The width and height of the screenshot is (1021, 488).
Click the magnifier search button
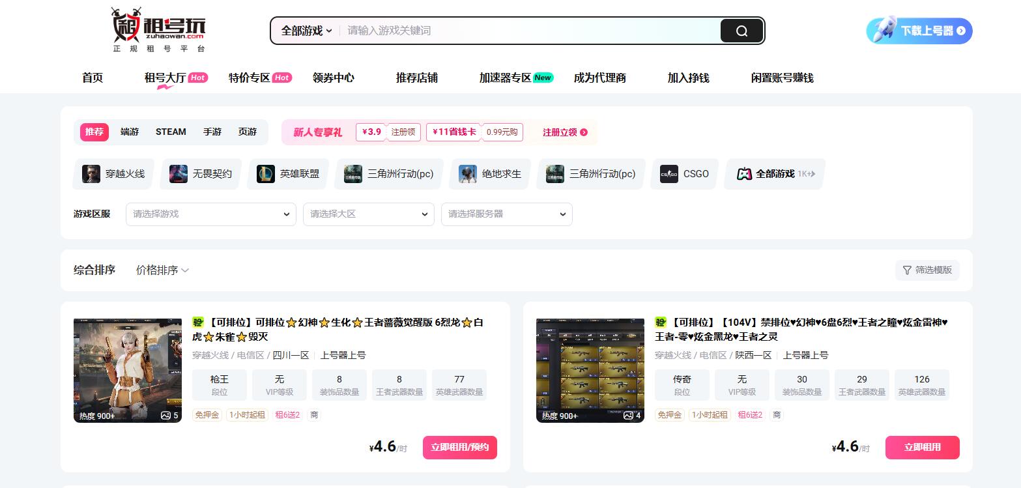point(741,31)
